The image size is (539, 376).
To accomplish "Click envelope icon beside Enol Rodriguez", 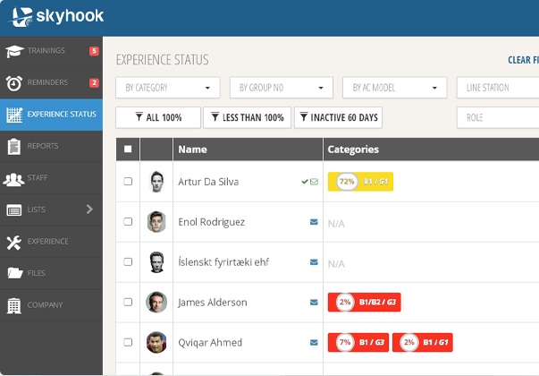I will pos(314,222).
